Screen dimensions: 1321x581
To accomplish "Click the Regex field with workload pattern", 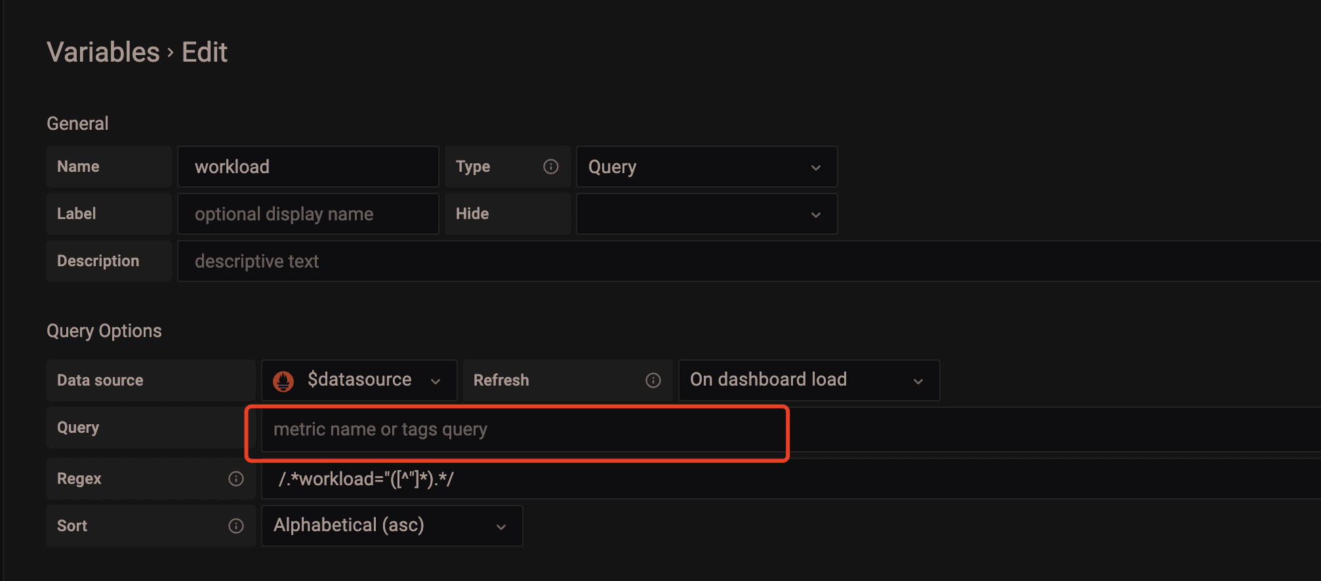I will 459,479.
